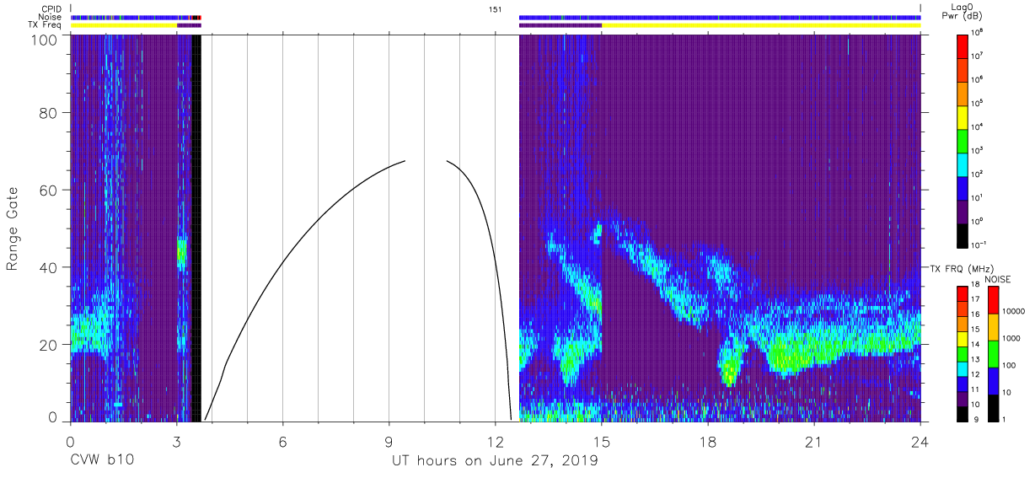The height and width of the screenshot is (478, 1035).
Task: Click the 'UT hours on June 27, 2019' axis title
Action: click(x=495, y=461)
